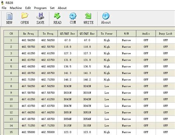Select QT/DQT Dec D054N in channel 13
The height and width of the screenshot is (135, 175).
[68, 119]
